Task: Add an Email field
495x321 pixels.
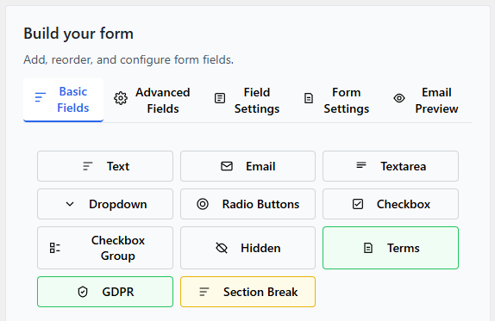Action: pyautogui.click(x=247, y=166)
